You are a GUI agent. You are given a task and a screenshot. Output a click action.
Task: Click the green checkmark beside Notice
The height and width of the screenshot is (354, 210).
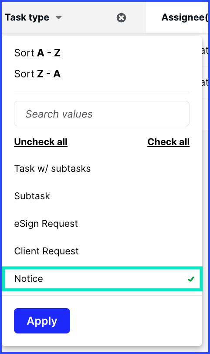(191, 279)
